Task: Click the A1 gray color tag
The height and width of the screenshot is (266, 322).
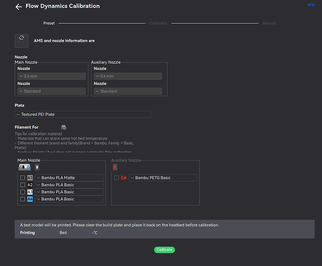Action: 30,178
